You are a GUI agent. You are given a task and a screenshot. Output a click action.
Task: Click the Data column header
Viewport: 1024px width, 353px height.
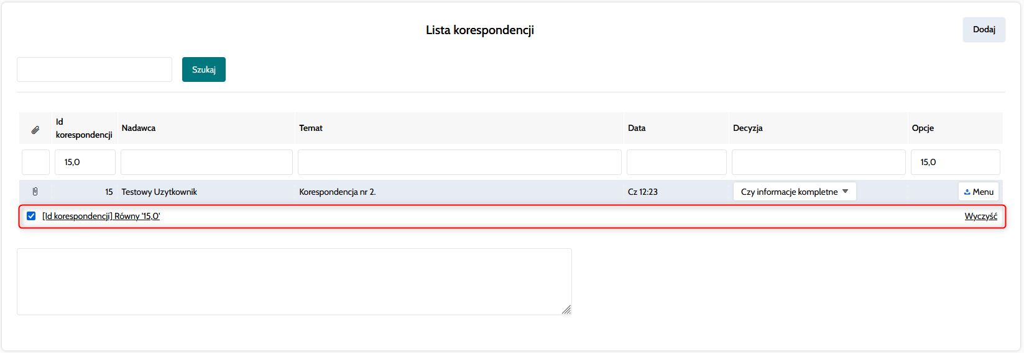pyautogui.click(x=637, y=128)
